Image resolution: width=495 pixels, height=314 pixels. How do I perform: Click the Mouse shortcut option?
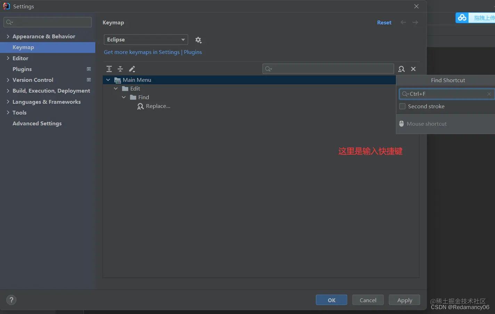tap(427, 124)
